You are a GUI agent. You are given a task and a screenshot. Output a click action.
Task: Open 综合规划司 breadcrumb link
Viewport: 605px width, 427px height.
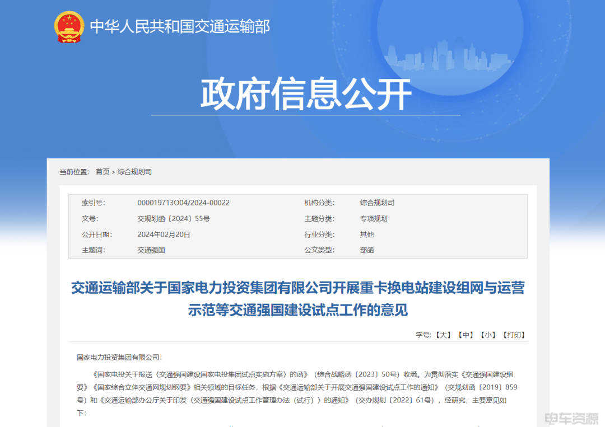(134, 172)
